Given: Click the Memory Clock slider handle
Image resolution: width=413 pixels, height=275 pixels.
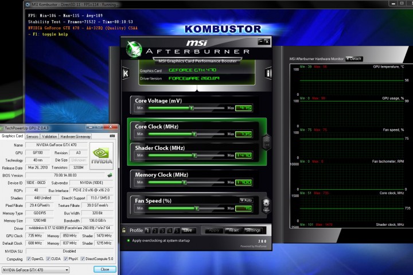Looking at the screenshot, I should [184, 182].
